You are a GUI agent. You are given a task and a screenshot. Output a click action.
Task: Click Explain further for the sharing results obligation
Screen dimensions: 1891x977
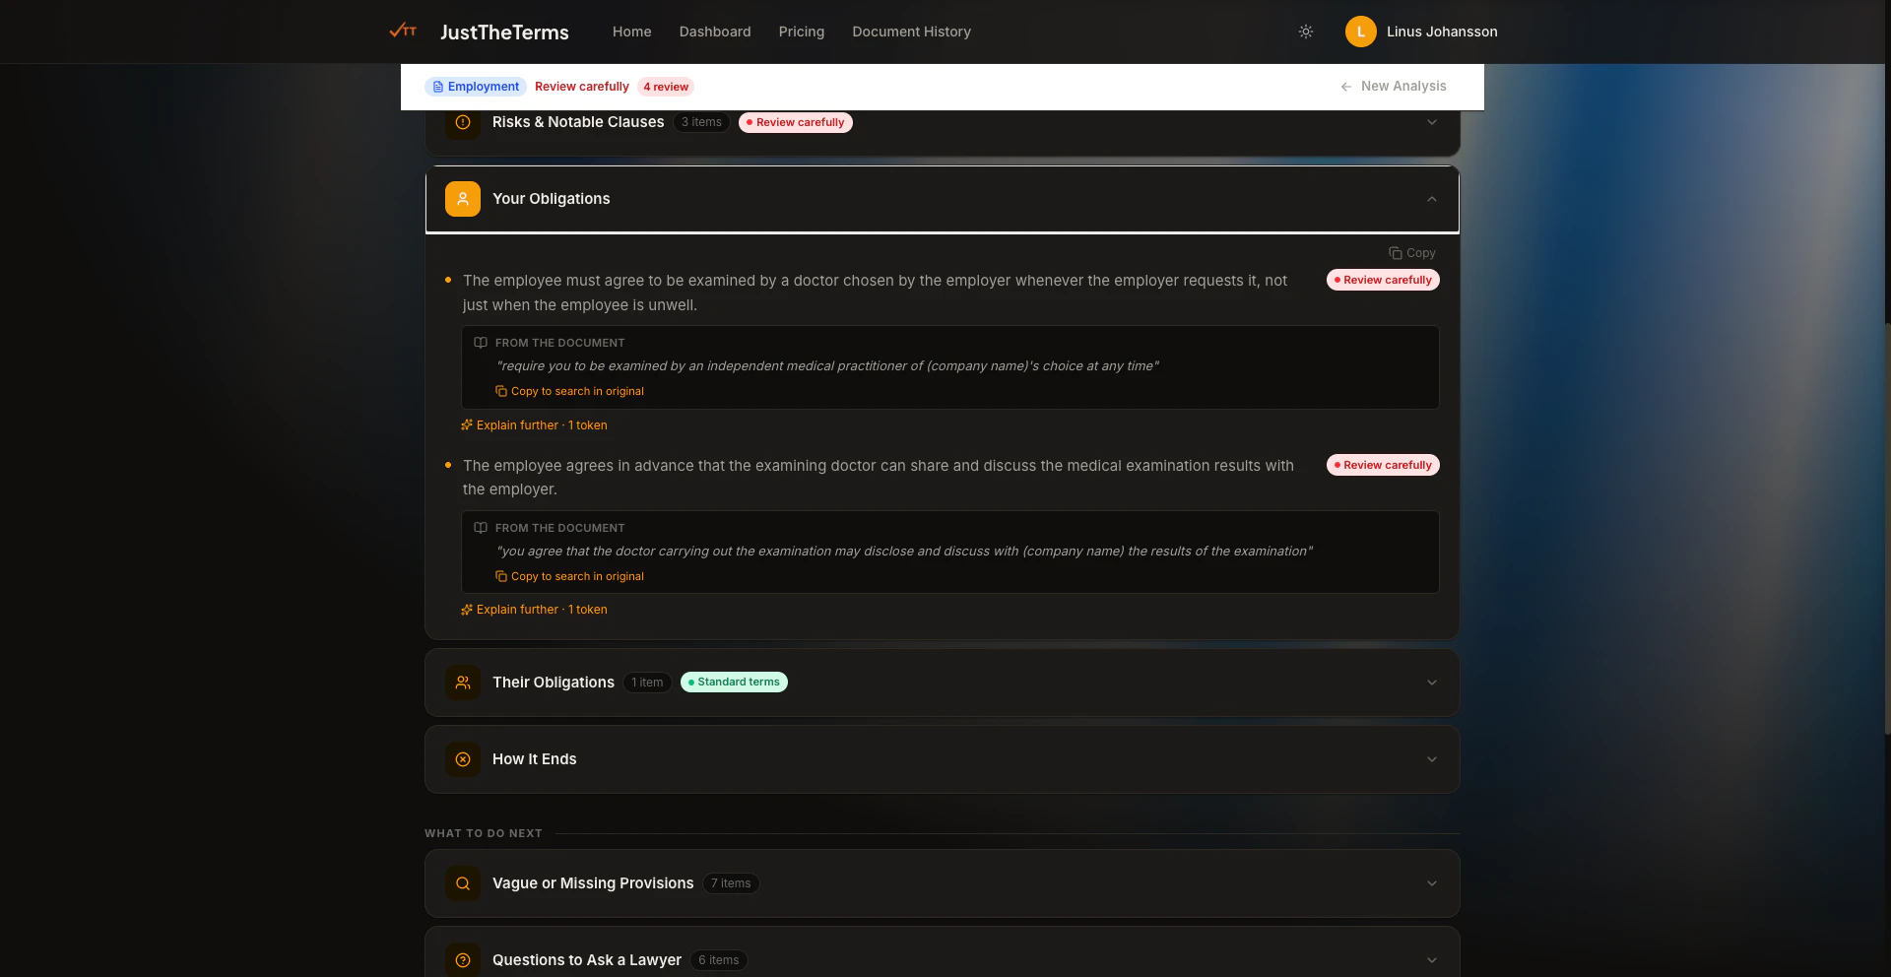click(x=534, y=610)
